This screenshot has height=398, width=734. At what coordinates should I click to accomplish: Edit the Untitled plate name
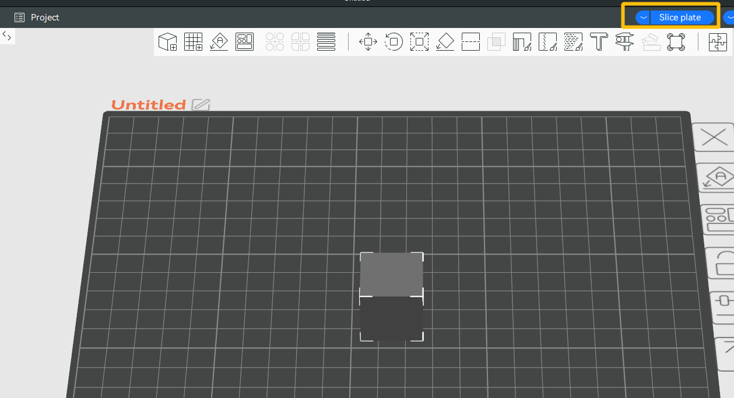(201, 105)
